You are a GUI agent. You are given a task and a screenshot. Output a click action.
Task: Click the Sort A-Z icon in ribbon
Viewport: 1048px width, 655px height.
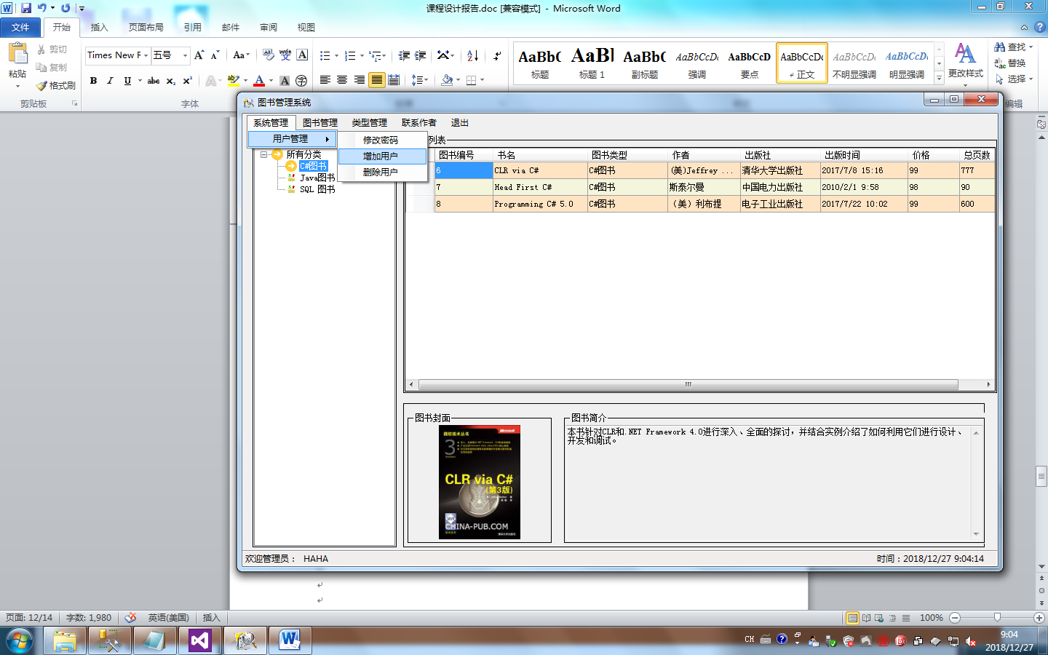click(x=472, y=55)
